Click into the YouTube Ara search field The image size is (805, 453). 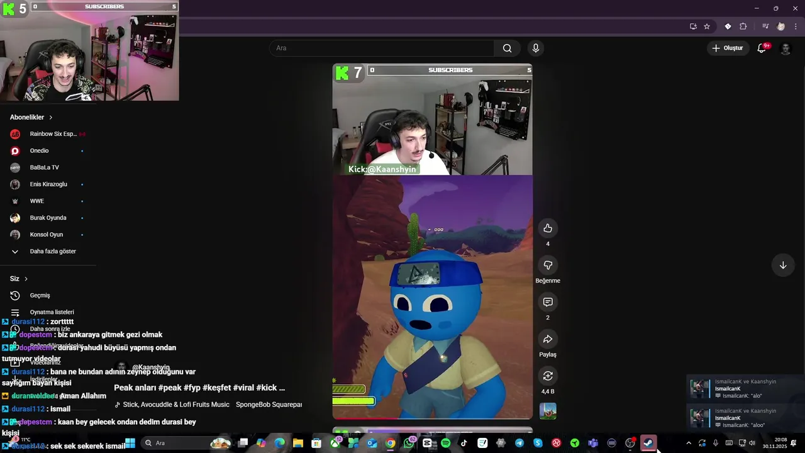pos(382,48)
